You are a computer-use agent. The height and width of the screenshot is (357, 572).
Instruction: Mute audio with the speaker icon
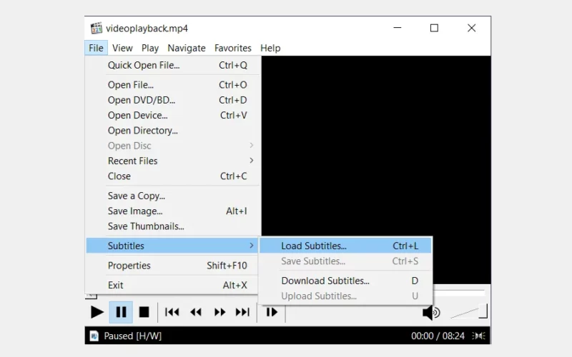431,312
